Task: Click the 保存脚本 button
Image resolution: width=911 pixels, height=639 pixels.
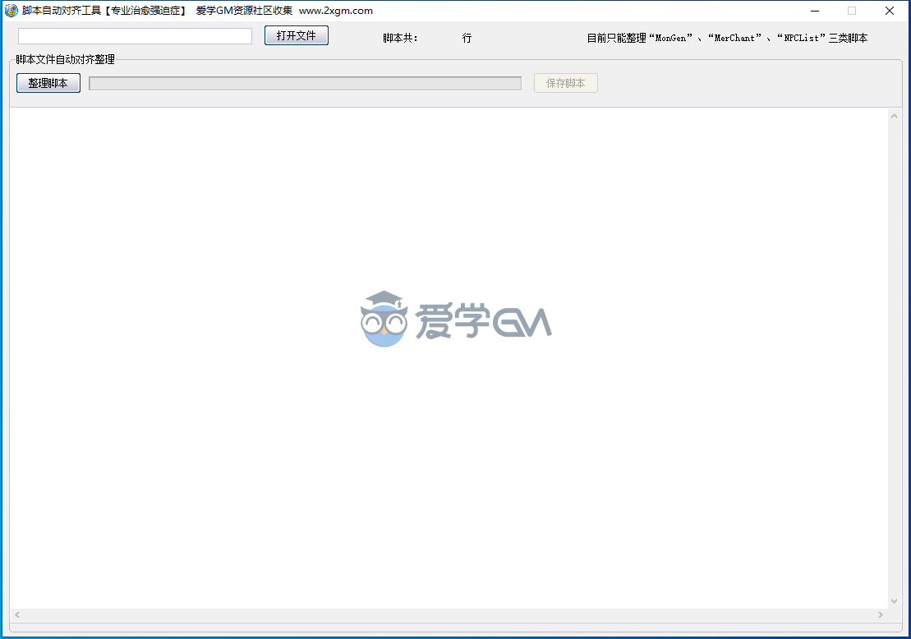Action: (566, 83)
